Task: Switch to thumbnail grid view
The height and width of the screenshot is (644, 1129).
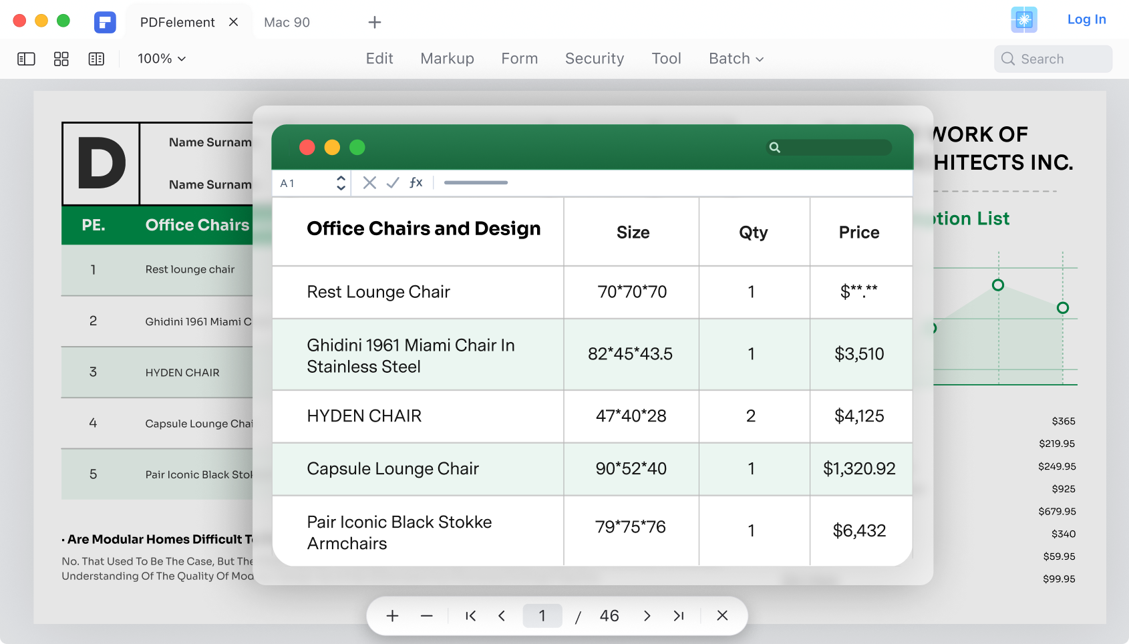Action: 61,59
